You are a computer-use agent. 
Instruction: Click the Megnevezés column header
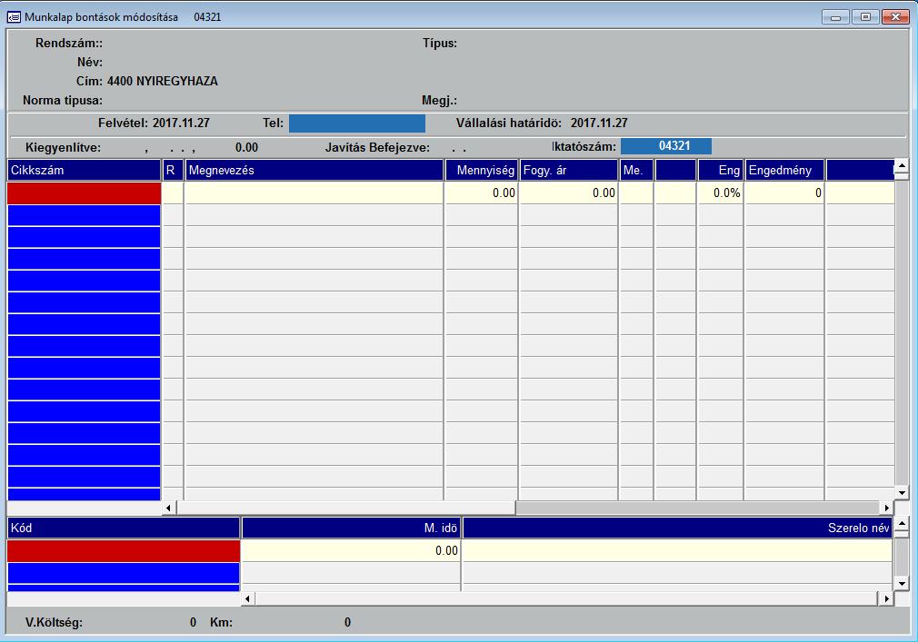pyautogui.click(x=314, y=170)
